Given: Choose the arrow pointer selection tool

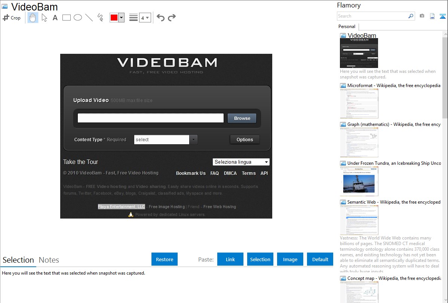Looking at the screenshot, I should click(x=44, y=18).
